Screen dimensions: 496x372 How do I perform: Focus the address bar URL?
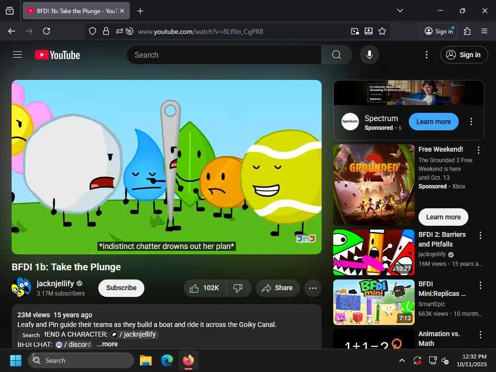pyautogui.click(x=201, y=31)
